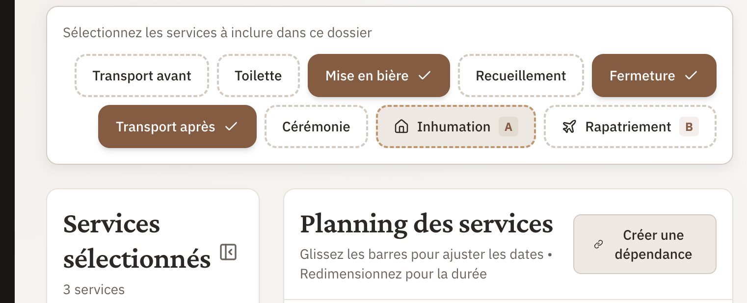Click the checkmark on the Fermeture chip

tap(691, 76)
